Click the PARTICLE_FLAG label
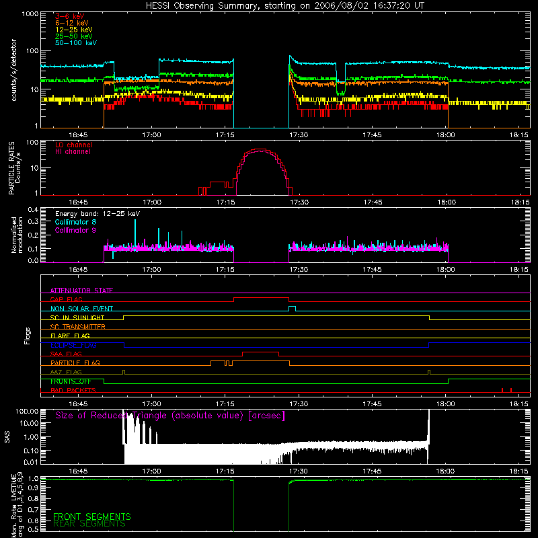The width and height of the screenshot is (538, 538). 75,363
